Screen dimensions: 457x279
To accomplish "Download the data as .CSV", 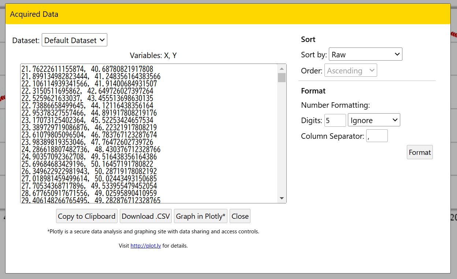I will [146, 216].
